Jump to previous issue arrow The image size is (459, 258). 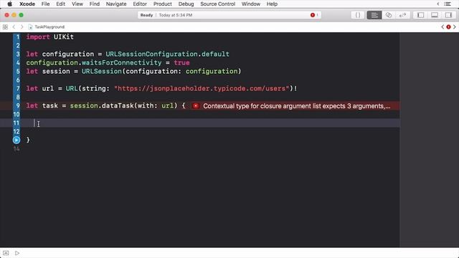pos(443,27)
